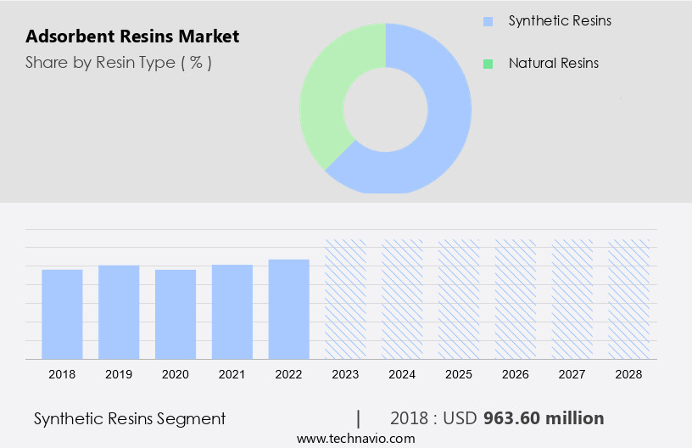Image resolution: width=692 pixels, height=448 pixels.
Task: Open the www.technavio.com link
Action: click(355, 439)
